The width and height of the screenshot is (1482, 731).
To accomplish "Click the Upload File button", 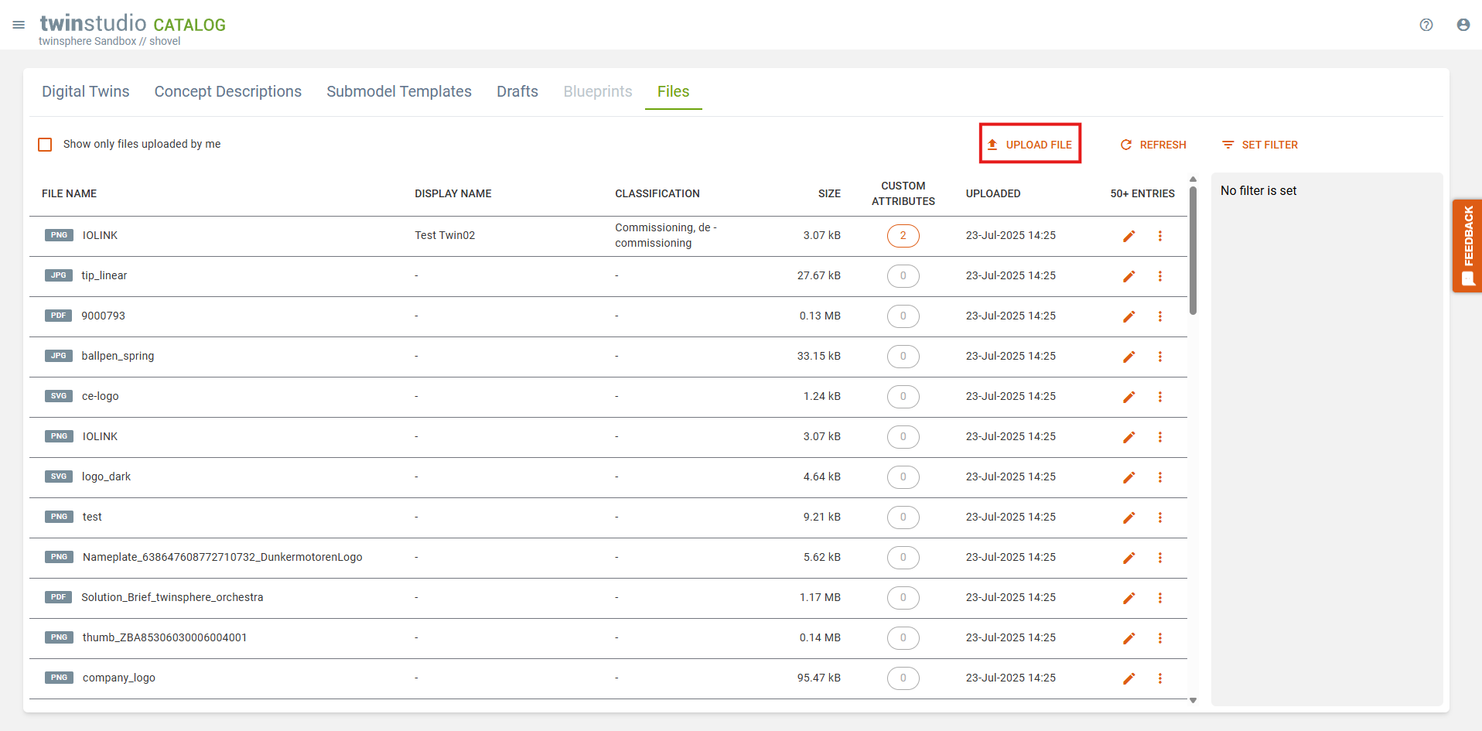I will (x=1030, y=145).
